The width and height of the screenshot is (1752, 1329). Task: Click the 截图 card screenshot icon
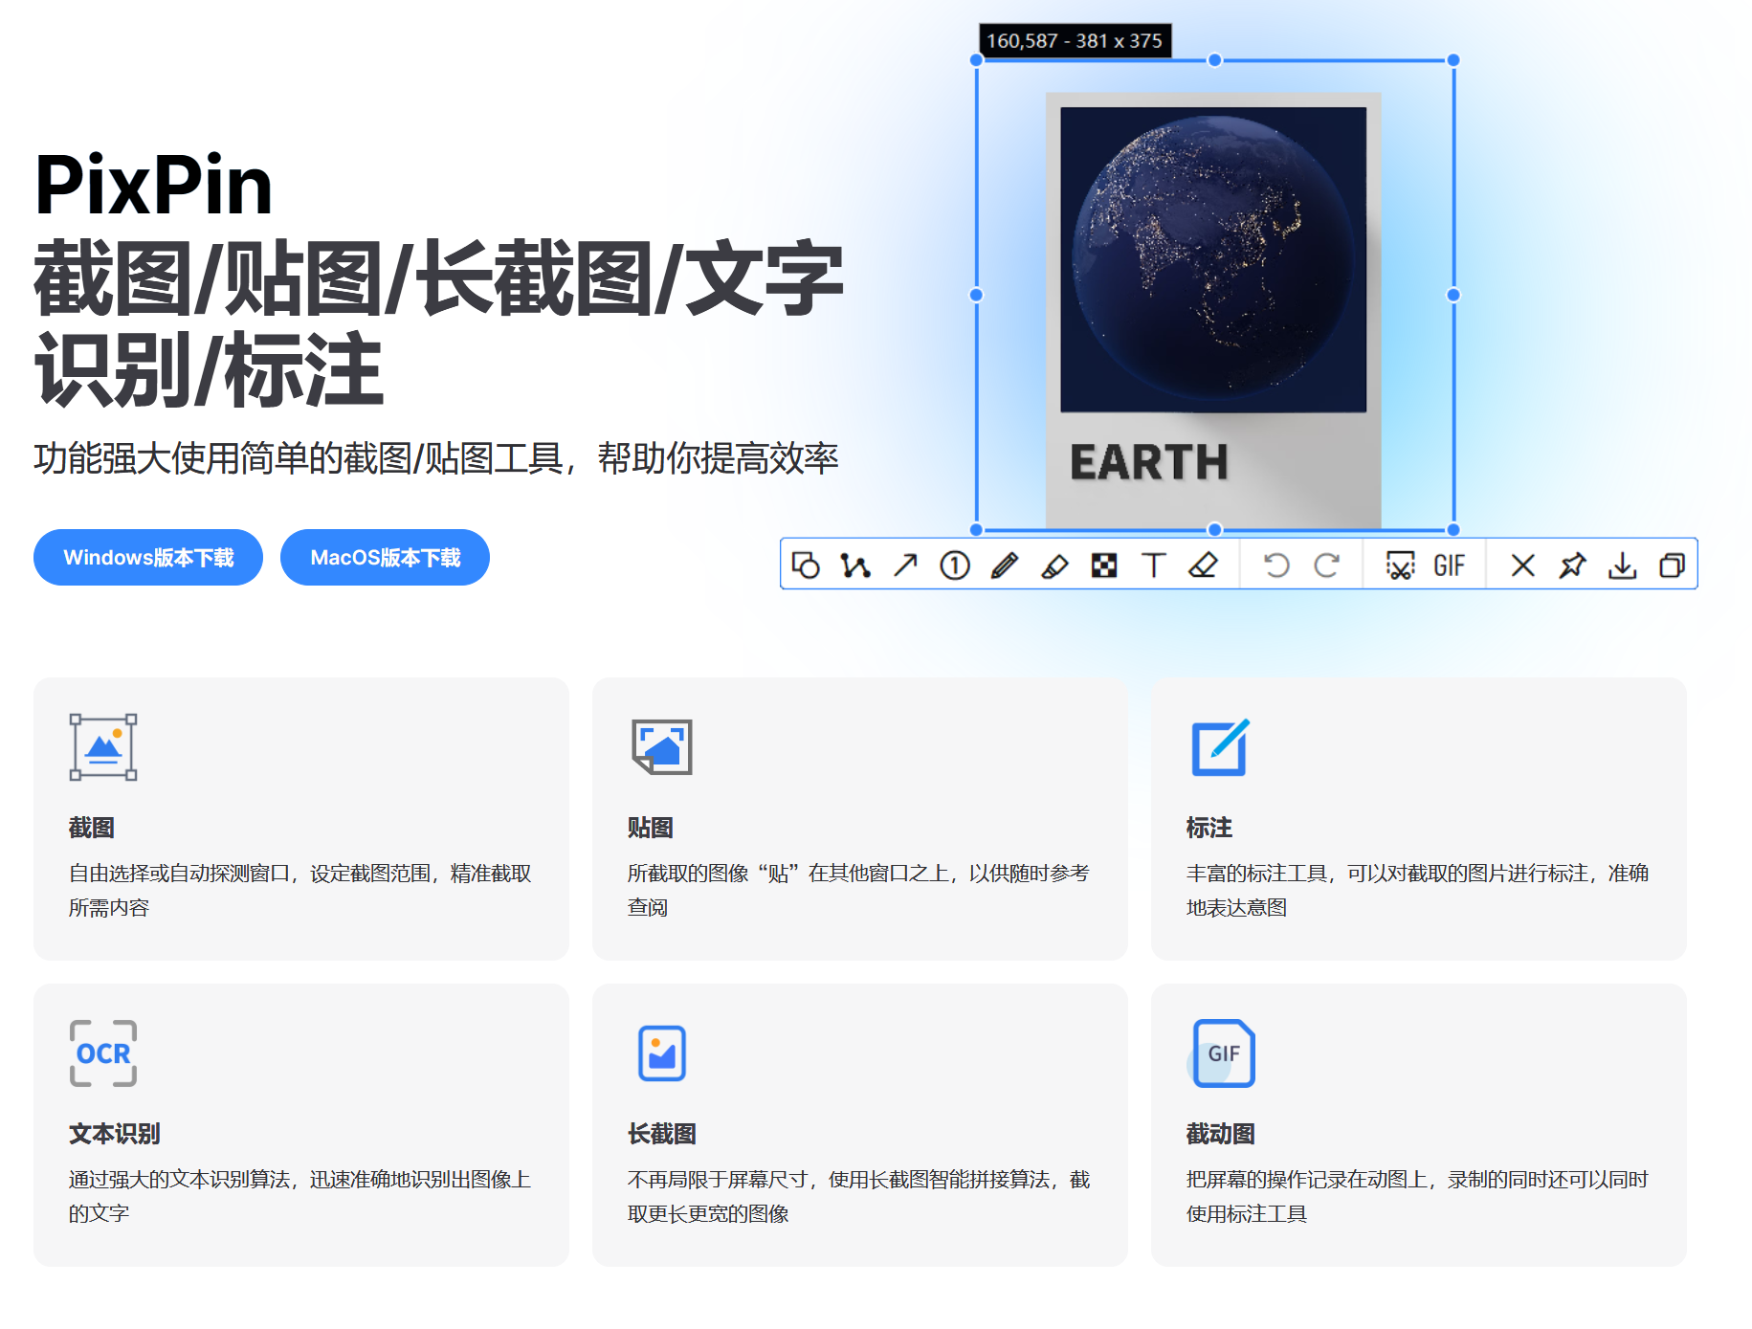[103, 747]
